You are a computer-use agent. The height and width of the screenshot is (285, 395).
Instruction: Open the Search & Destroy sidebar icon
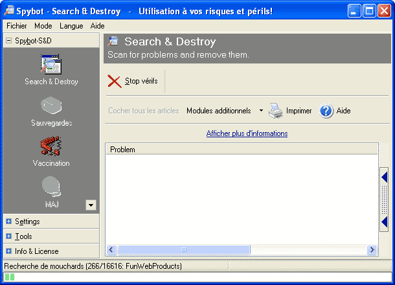click(51, 64)
